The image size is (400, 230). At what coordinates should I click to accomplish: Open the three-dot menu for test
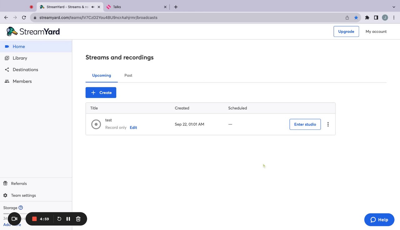pos(328,124)
